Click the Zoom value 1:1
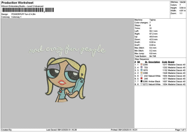Image resolution: width=187 pixels, height=132 pixels. 181,13
